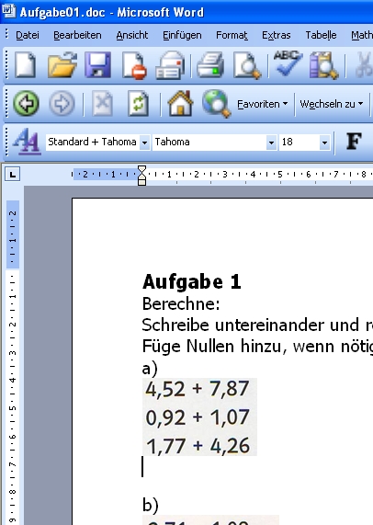373x525 pixels.
Task: Click the menu bar drag handle
Action: pos(6,35)
